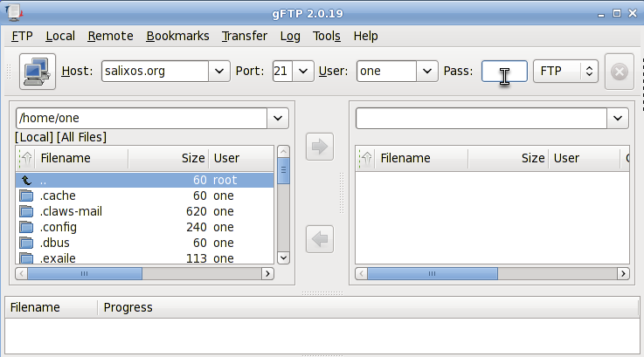This screenshot has width=644, height=357.
Task: Open the Remote menu
Action: tap(110, 36)
